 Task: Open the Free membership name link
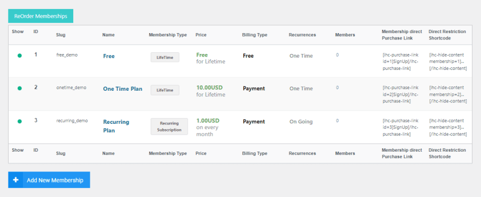109,56
